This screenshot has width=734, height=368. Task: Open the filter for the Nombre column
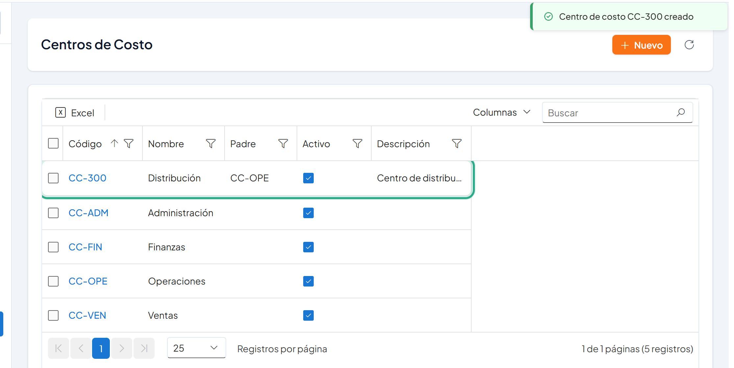211,143
